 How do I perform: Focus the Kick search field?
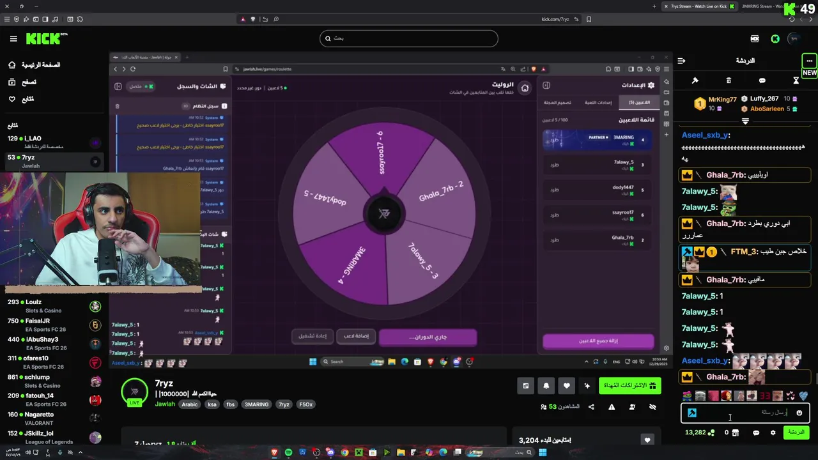pos(409,38)
